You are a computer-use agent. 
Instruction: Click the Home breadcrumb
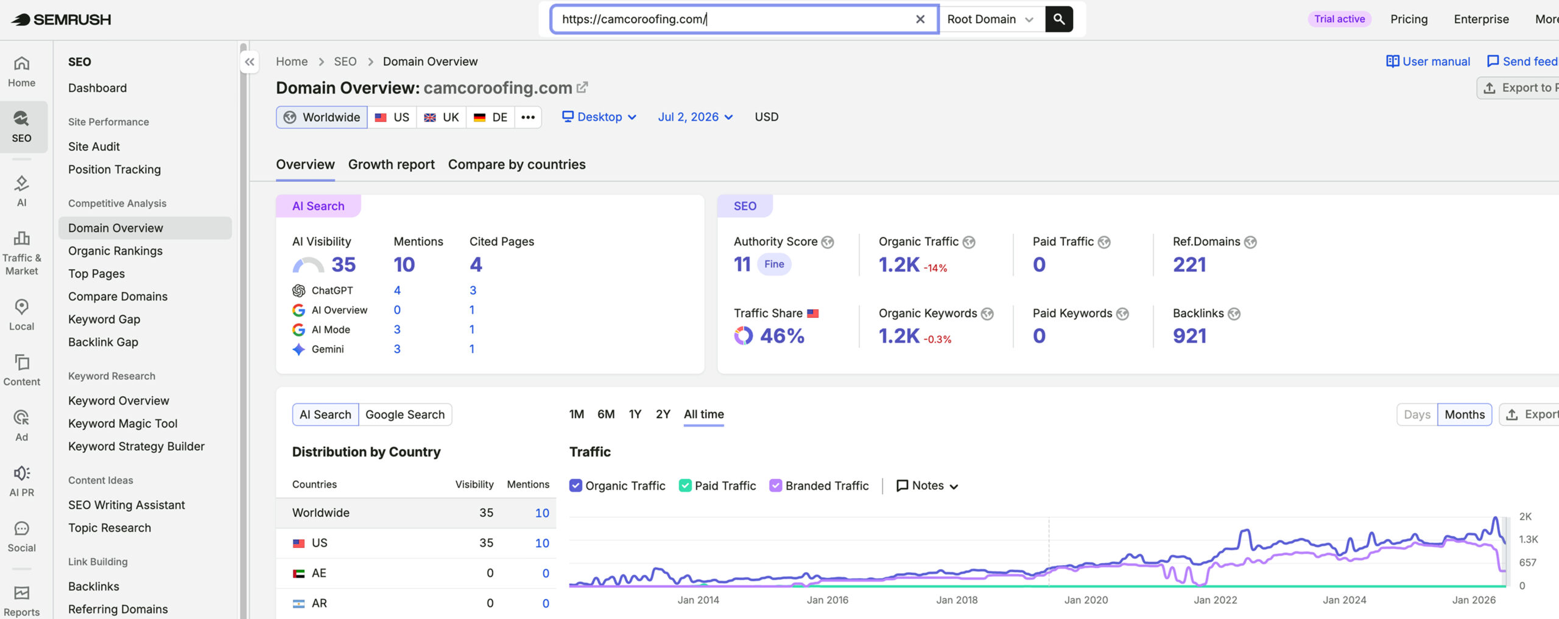(292, 61)
